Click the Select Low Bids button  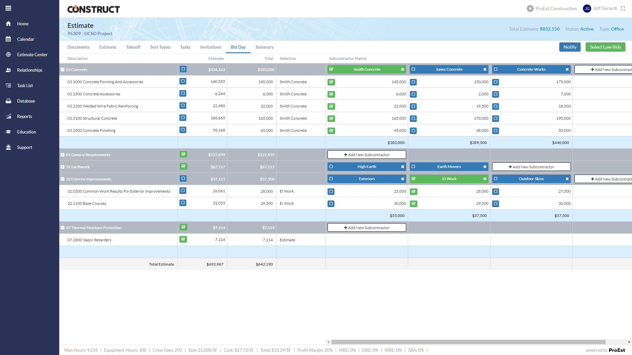605,47
